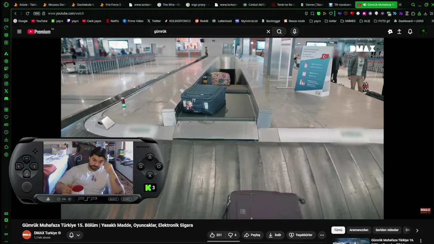Open the GX Corner gamepad icon

click(6, 20)
